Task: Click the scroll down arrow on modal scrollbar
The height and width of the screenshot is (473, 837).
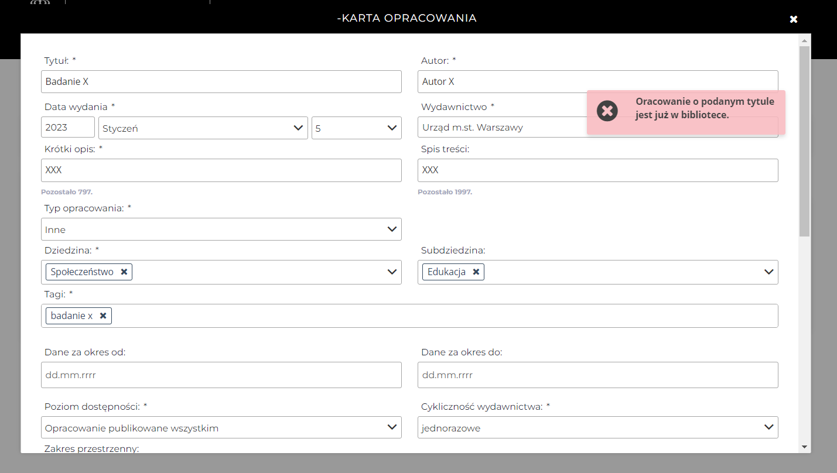Action: pyautogui.click(x=804, y=447)
